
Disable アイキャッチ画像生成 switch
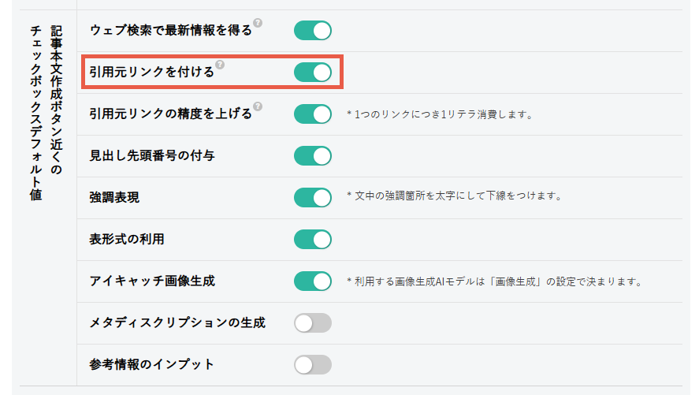pos(313,281)
